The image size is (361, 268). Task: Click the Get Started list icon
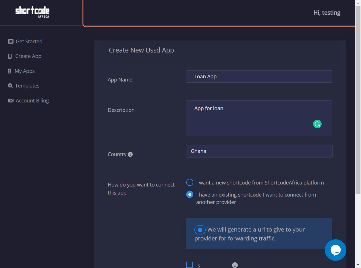pos(11,42)
